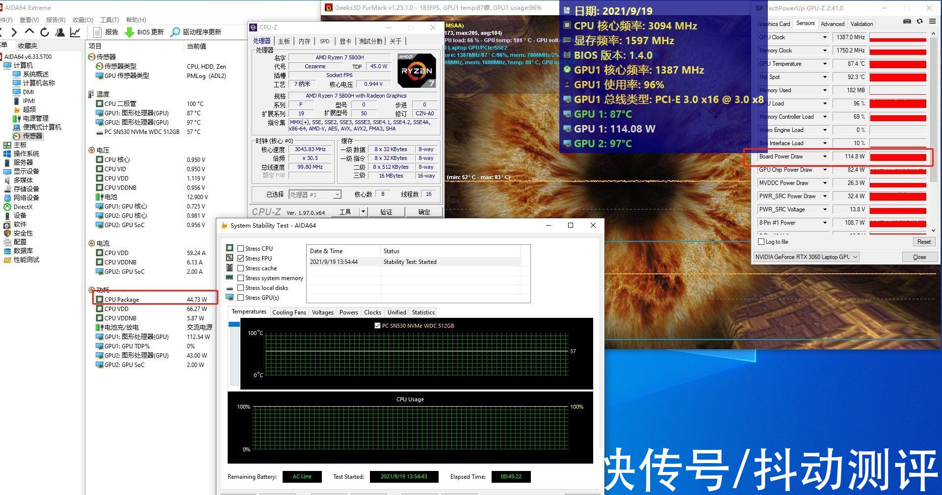Open GPU-Z hamburger menu icon
The width and height of the screenshot is (942, 495).
point(932,21)
